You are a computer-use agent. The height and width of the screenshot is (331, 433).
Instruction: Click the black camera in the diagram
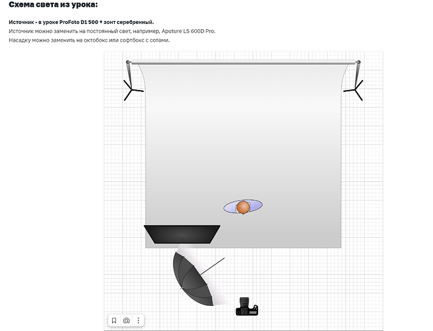point(247,307)
